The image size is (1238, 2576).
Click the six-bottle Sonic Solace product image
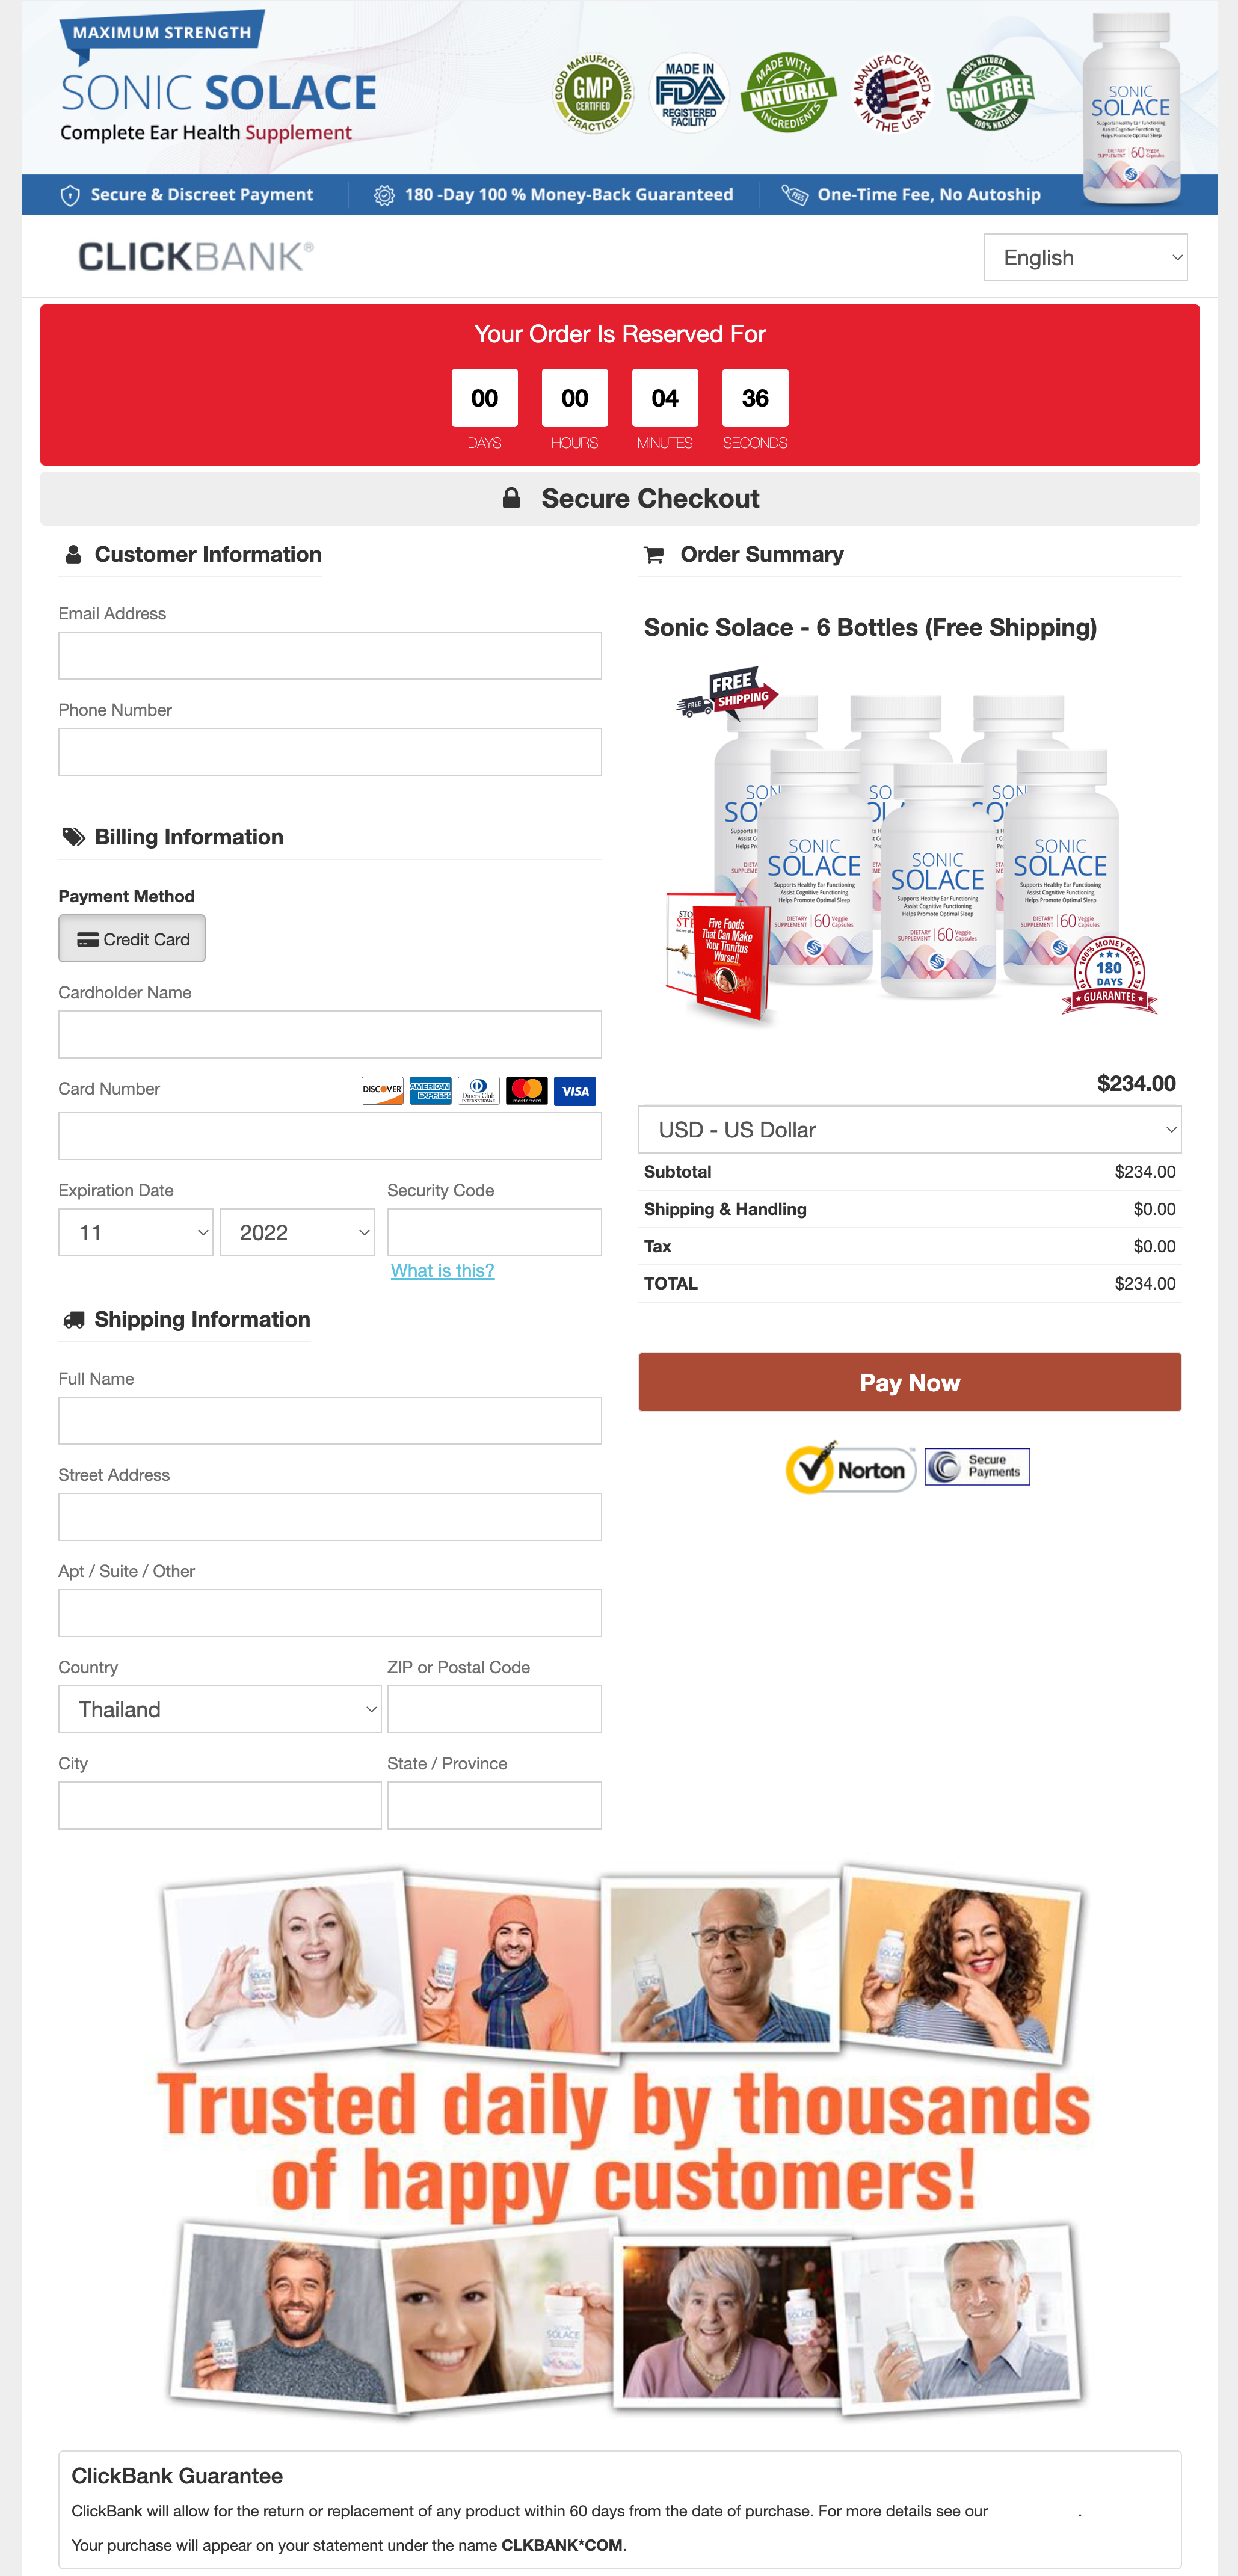[910, 846]
